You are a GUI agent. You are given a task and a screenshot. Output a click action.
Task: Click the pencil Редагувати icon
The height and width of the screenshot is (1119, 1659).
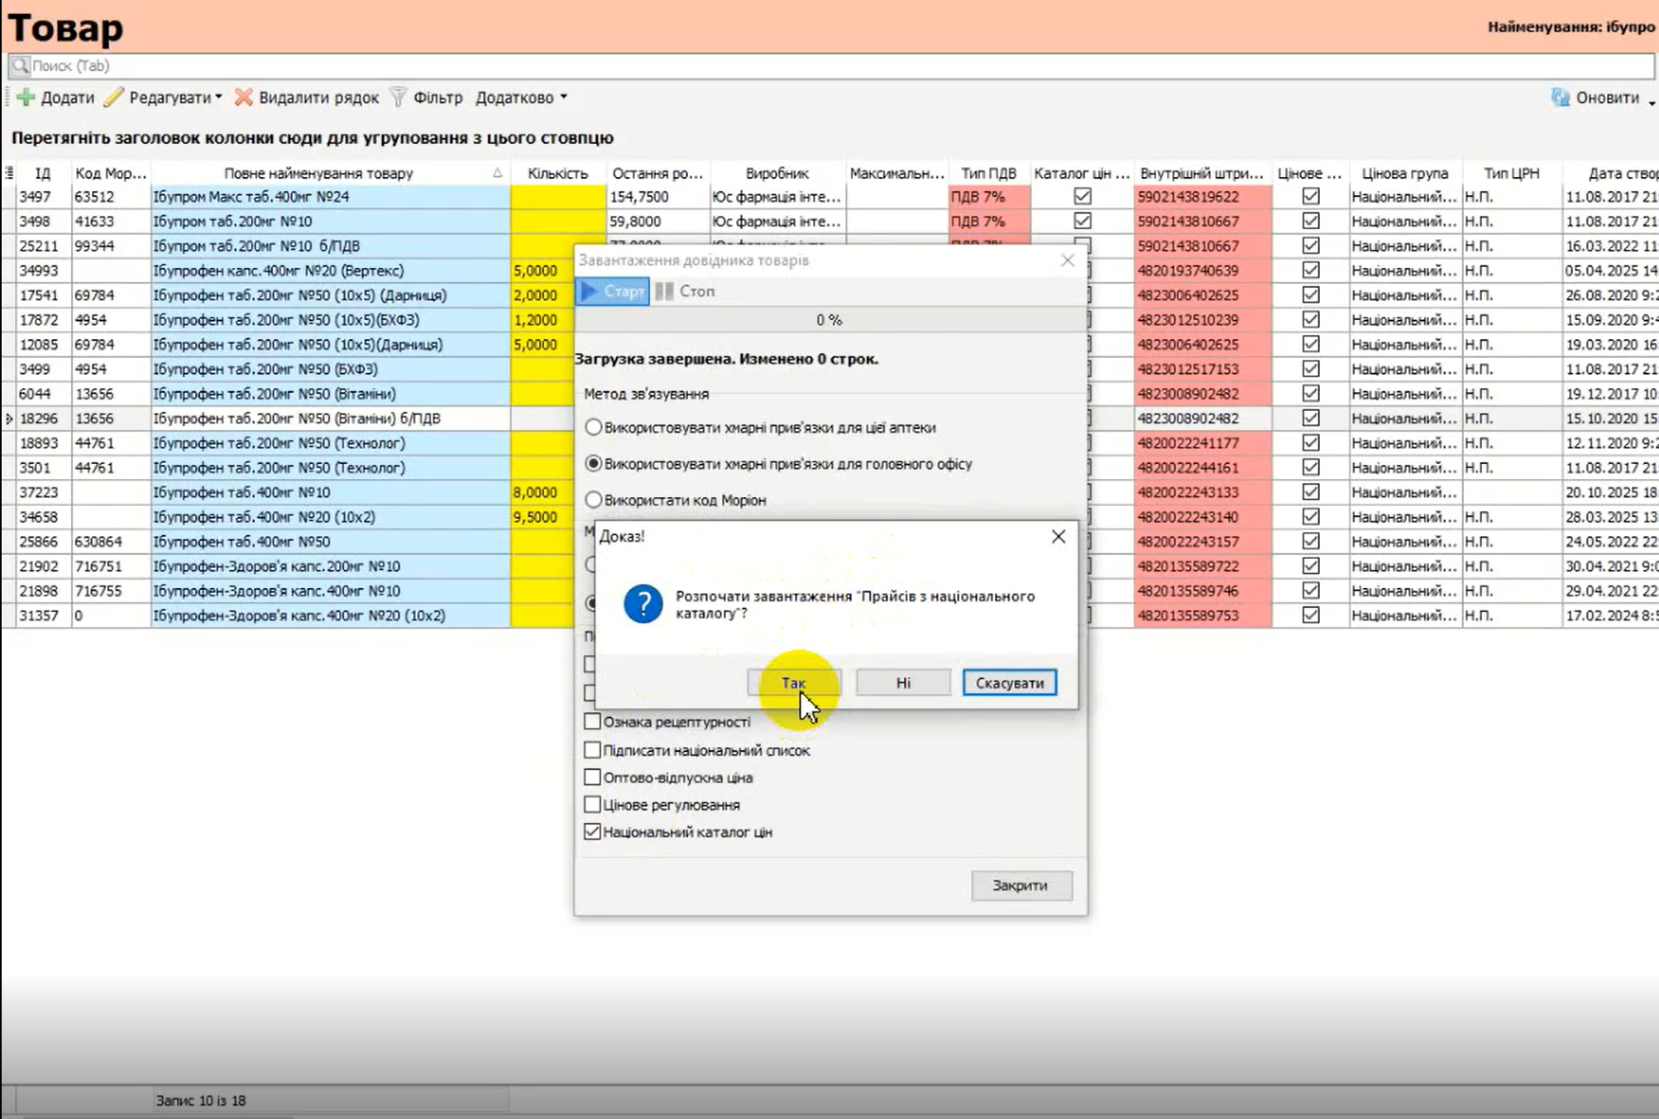click(x=114, y=98)
